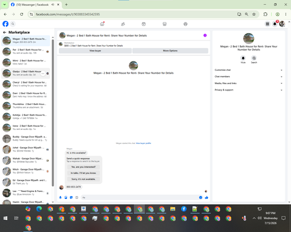Expand Media, files and links section
The height and width of the screenshot is (232, 291).
click(x=249, y=84)
